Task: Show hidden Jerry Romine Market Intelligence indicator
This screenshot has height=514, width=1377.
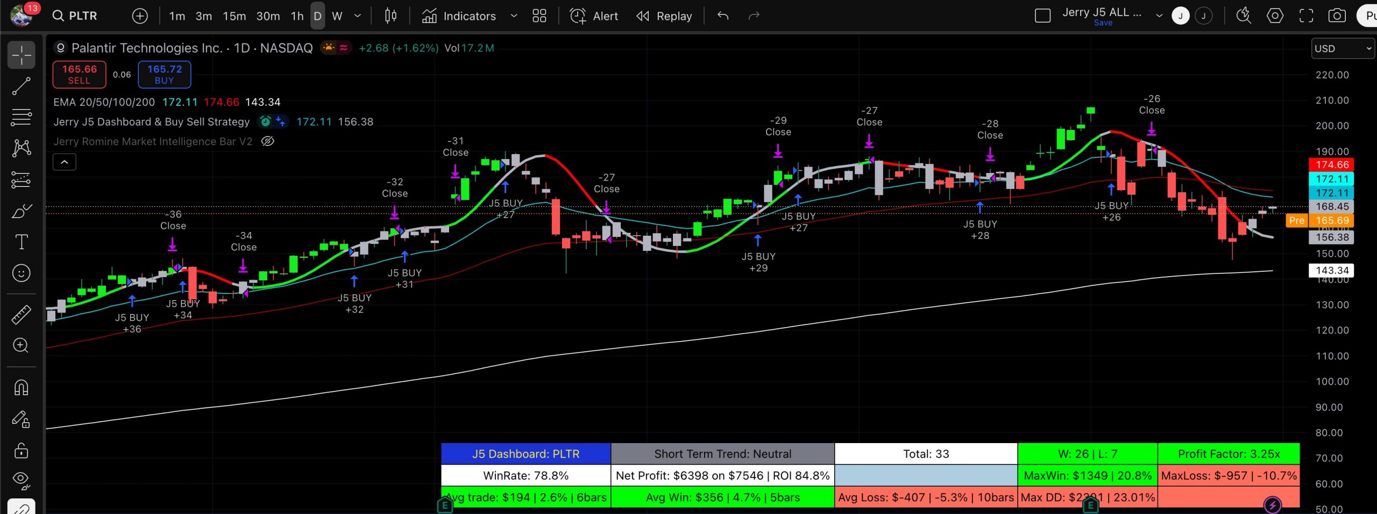Action: (267, 141)
